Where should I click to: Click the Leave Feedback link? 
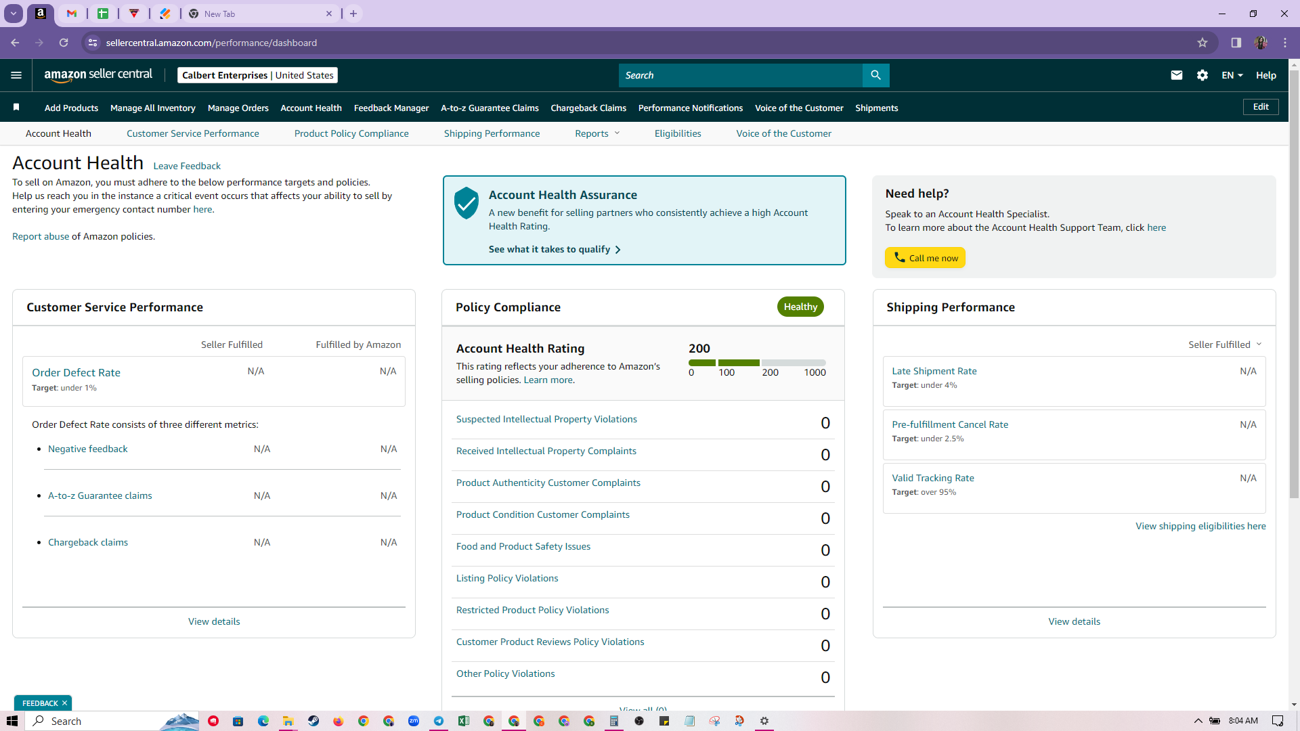coord(187,166)
